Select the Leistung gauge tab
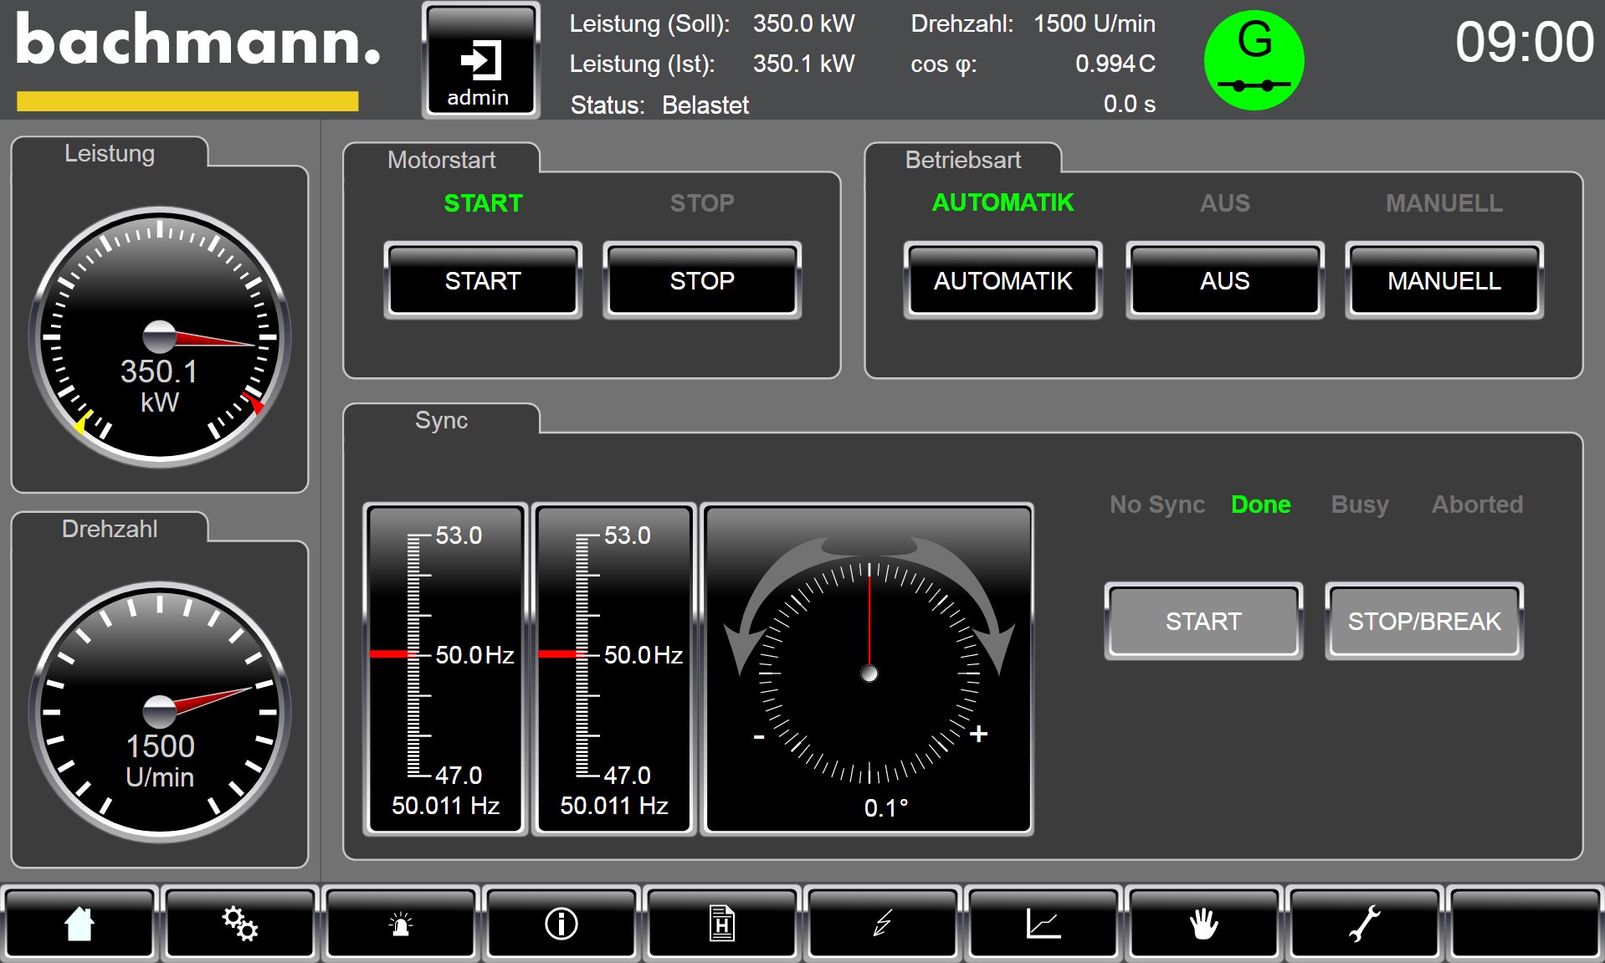Screen dimensions: 1605x963 [x=110, y=154]
